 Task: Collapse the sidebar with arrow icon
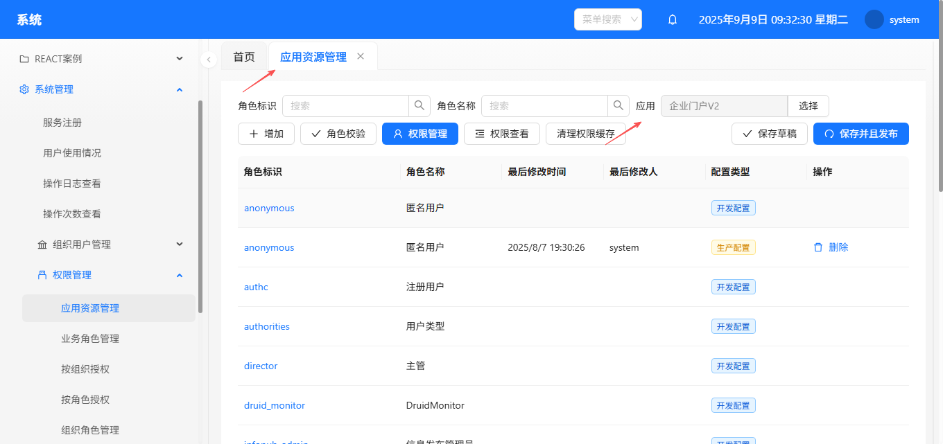tap(209, 60)
